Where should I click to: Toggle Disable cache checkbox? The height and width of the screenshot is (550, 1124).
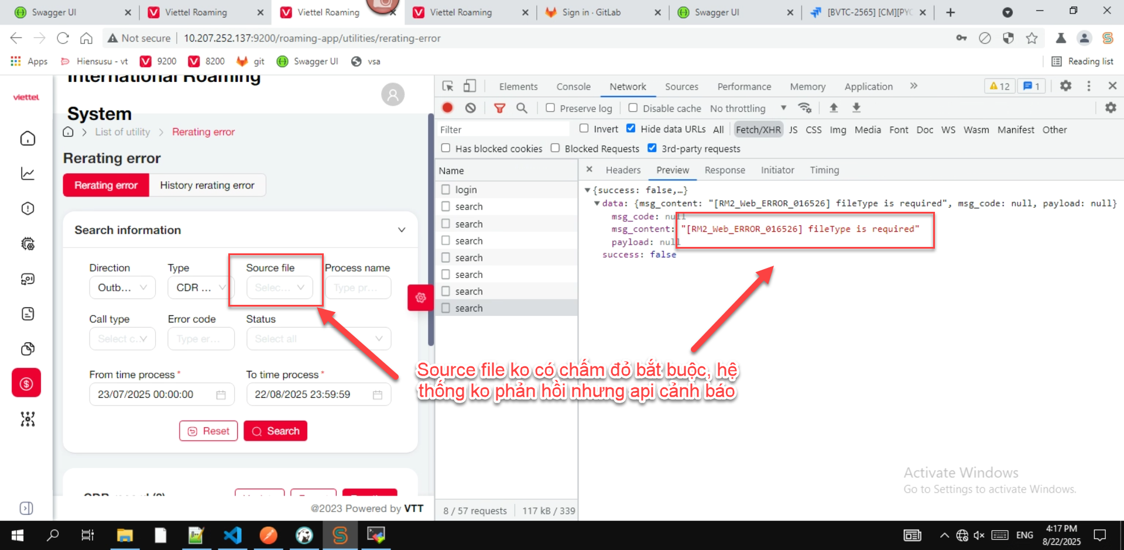coord(633,108)
